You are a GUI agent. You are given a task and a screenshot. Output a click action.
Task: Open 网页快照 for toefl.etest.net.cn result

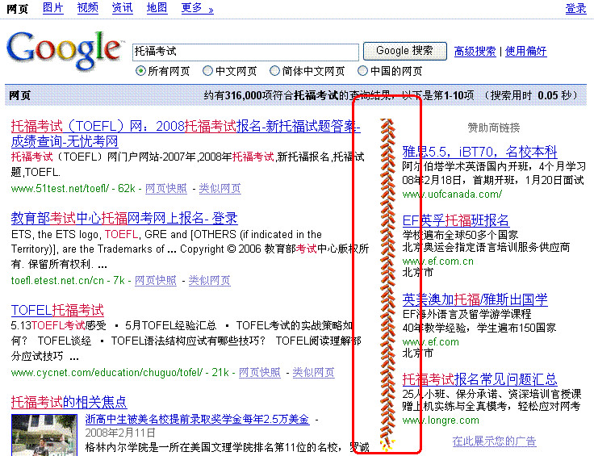coord(155,280)
